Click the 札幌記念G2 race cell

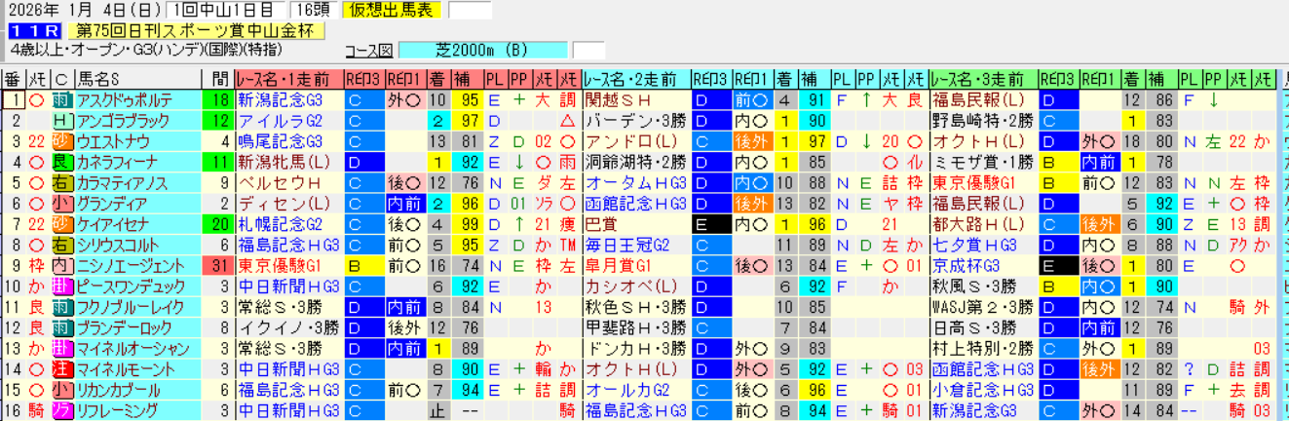(288, 224)
